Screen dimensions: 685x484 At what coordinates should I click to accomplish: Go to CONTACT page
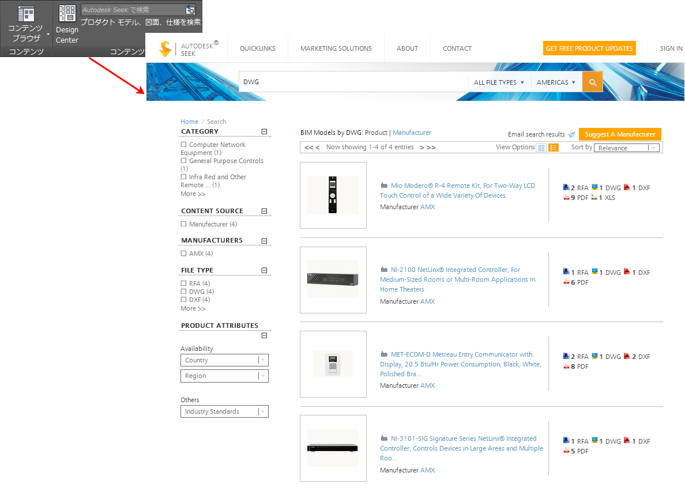[457, 48]
